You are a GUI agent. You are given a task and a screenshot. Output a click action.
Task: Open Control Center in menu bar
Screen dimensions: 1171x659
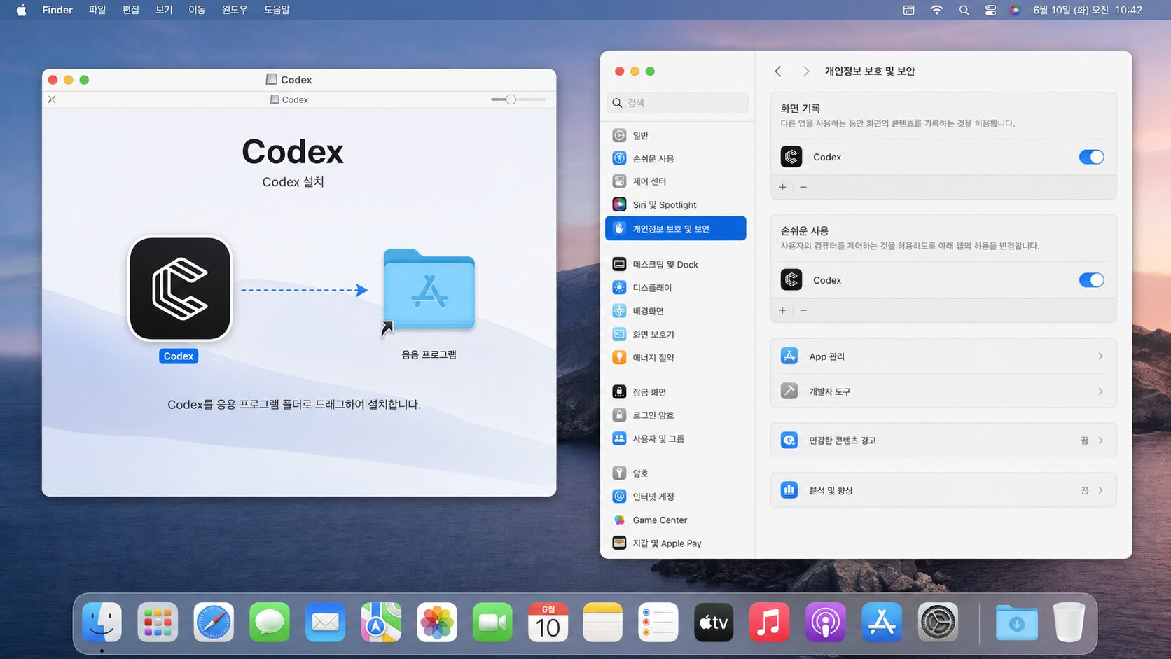pyautogui.click(x=990, y=10)
